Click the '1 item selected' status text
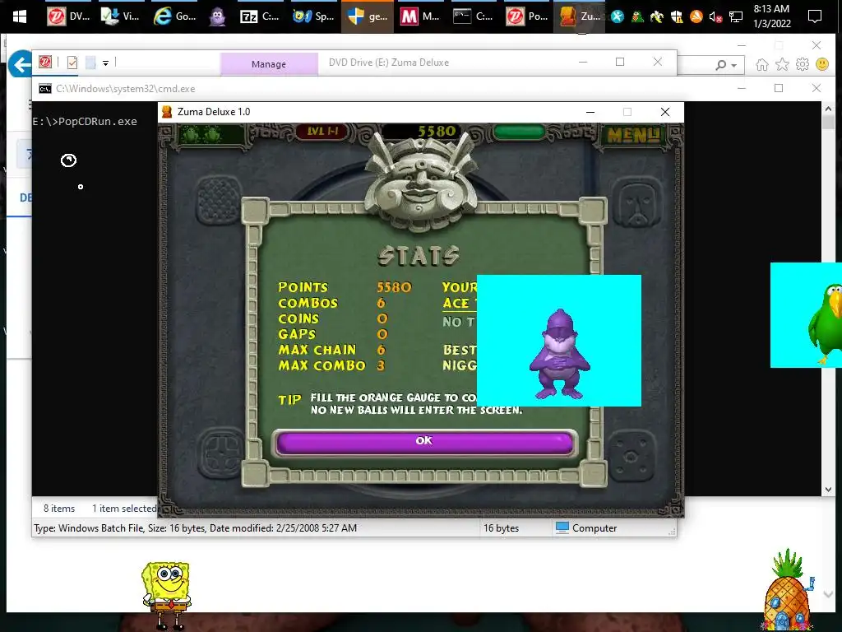Viewport: 842px width, 632px height. pyautogui.click(x=124, y=509)
